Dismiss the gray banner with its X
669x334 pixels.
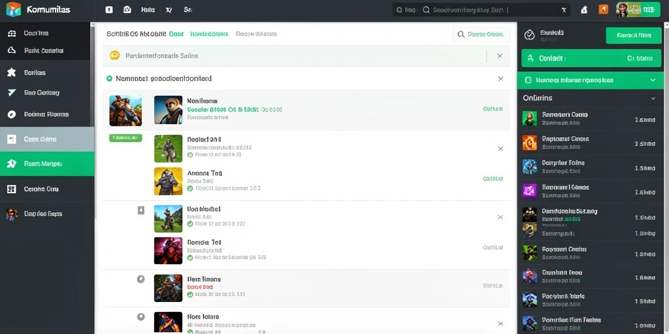(500, 56)
